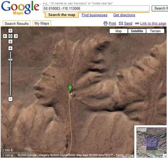This screenshot has height=159, width=168.
Task: Switch to Terrain view
Action: click(x=155, y=31)
